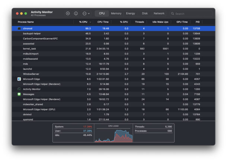Sort by GPU Time column

click(x=182, y=22)
